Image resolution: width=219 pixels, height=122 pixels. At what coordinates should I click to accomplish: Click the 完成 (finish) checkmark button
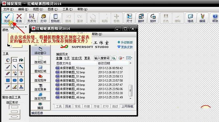pos(7,18)
